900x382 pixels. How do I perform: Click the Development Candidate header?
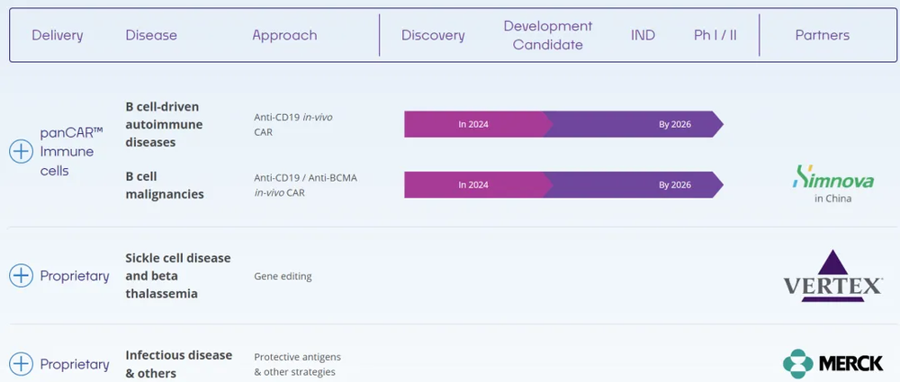coord(547,35)
